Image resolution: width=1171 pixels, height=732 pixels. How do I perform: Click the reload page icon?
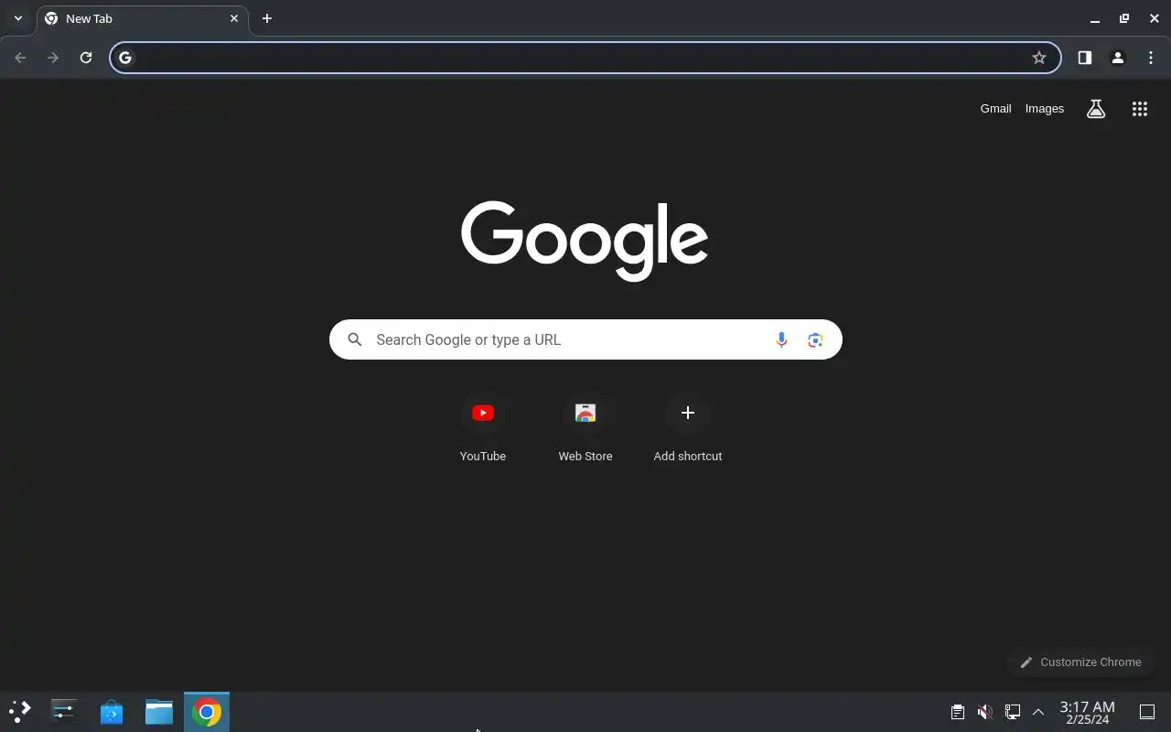[86, 58]
